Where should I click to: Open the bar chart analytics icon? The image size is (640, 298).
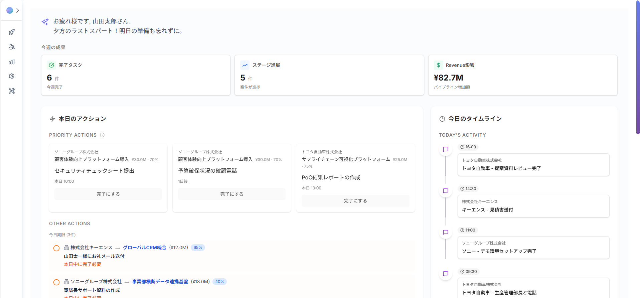(12, 61)
